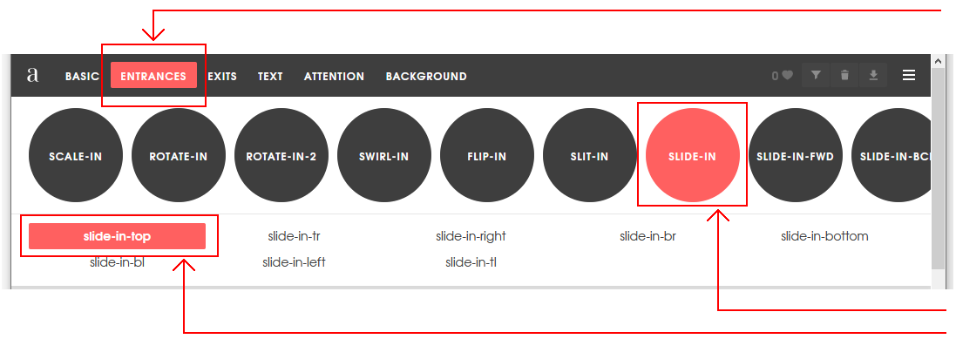Viewport: 956px width, 339px height.
Task: Select the SLIDE-IN circle
Action: point(692,155)
